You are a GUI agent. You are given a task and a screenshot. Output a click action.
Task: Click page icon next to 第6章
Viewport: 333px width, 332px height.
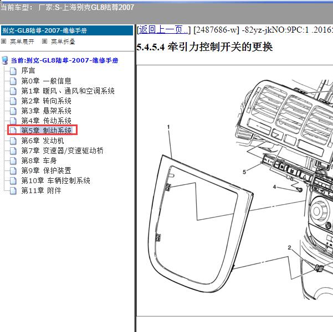pos(13,141)
